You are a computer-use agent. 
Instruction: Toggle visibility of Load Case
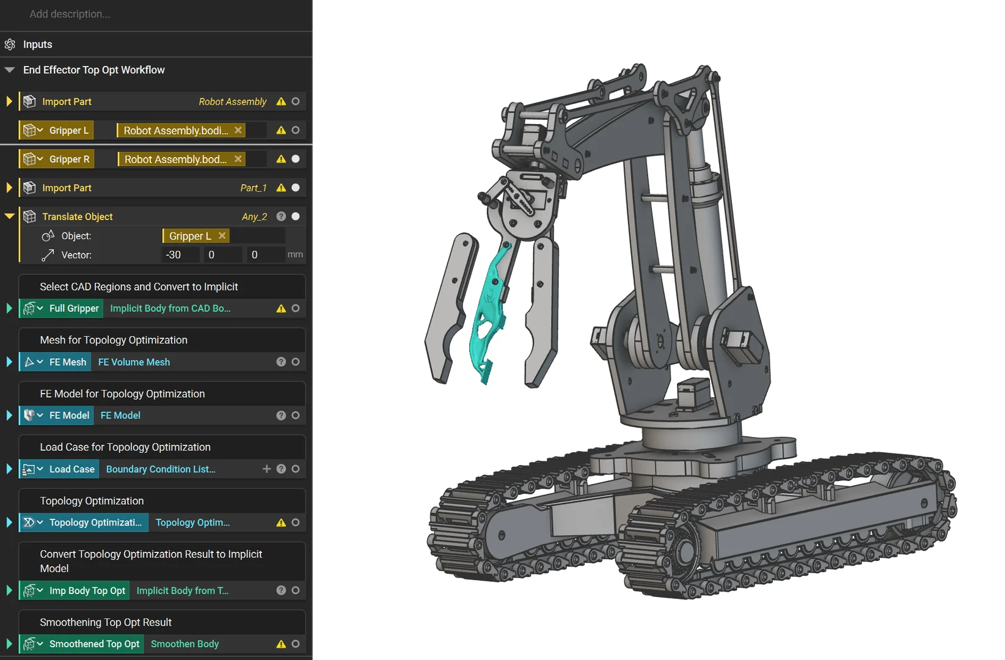[x=296, y=469]
